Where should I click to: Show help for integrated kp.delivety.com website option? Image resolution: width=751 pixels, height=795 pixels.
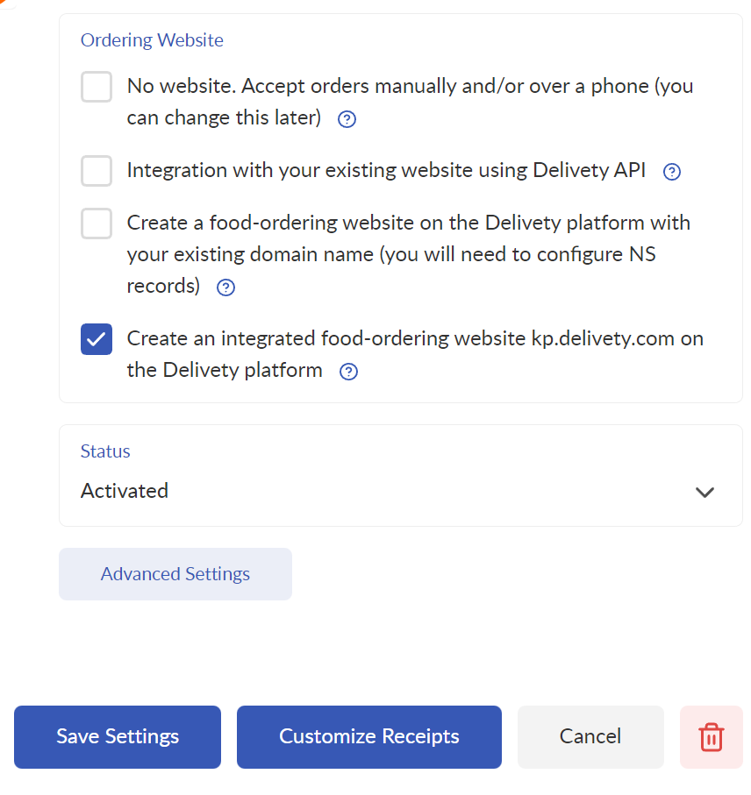pos(348,373)
